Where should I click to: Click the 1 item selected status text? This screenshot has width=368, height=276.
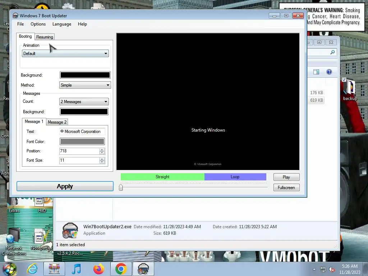click(70, 244)
